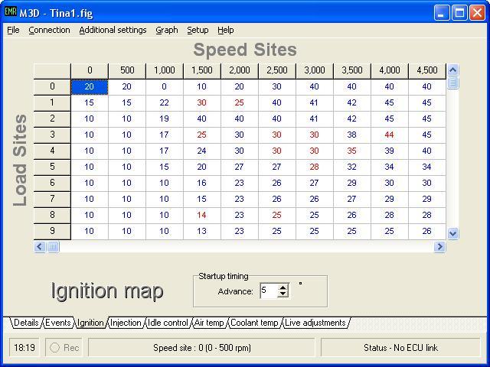Open the Live adjustments tab
Image resolution: width=490 pixels, height=367 pixels.
coord(315,323)
